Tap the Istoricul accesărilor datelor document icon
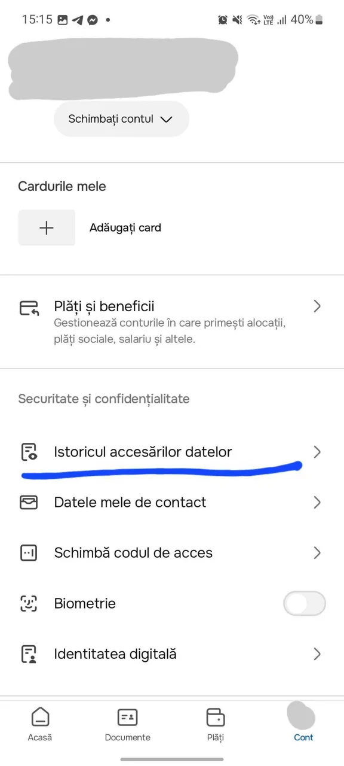The image size is (344, 766). click(29, 452)
